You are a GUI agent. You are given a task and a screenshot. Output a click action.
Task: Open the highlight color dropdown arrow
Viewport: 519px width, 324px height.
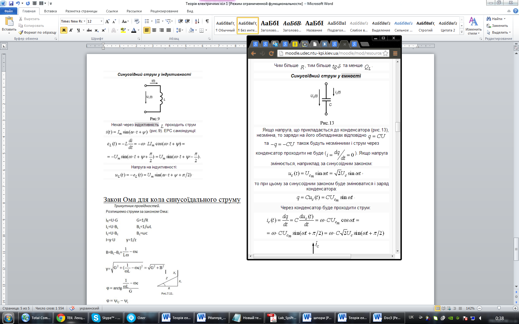(128, 30)
